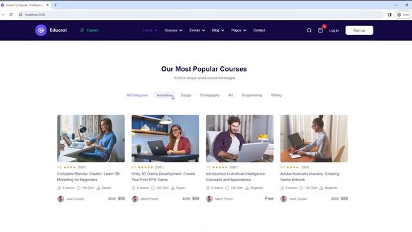The height and width of the screenshot is (232, 412).
Task: Click the clock icon on Unity course
Action: (153, 188)
